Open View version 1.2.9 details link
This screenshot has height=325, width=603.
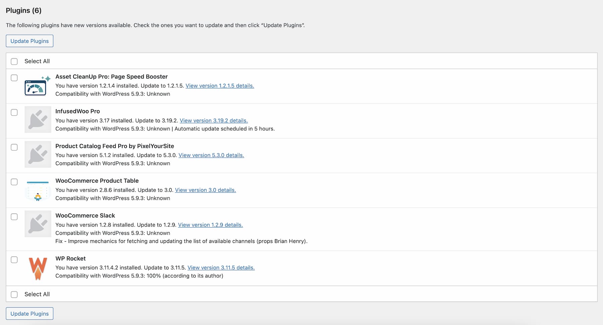[x=210, y=225]
